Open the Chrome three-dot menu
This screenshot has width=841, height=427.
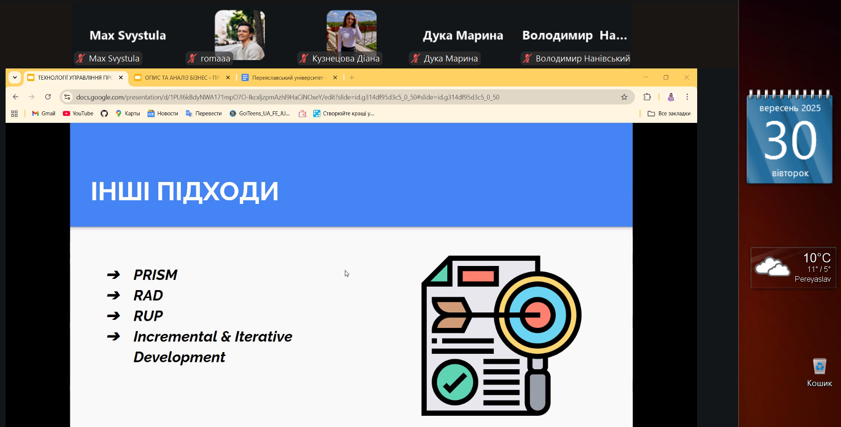point(687,97)
